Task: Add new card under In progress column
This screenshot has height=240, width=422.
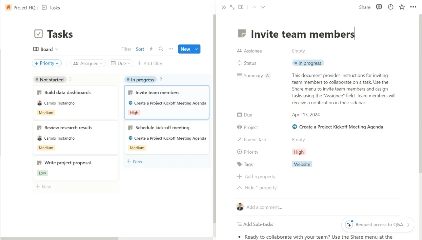Action: [135, 161]
